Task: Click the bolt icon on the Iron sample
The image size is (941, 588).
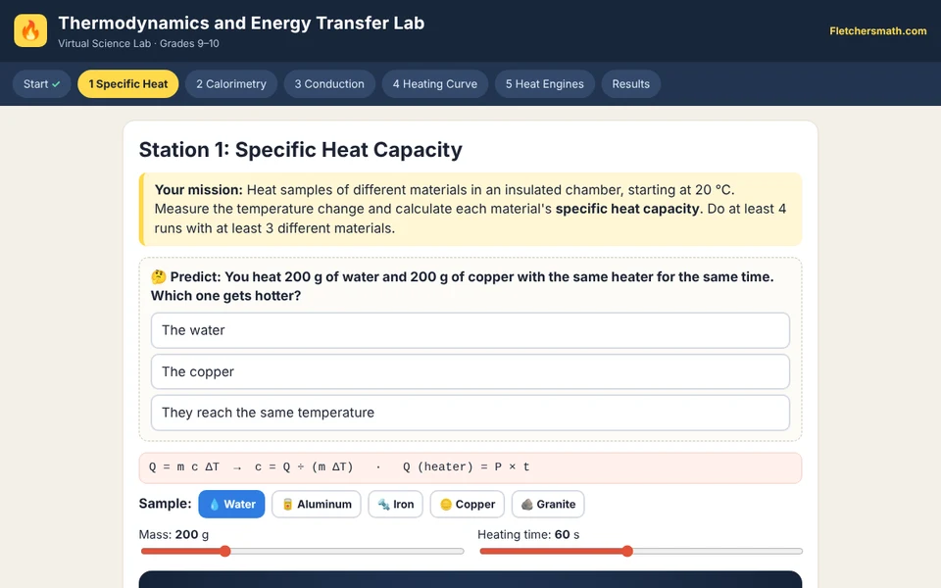Action: coord(383,505)
